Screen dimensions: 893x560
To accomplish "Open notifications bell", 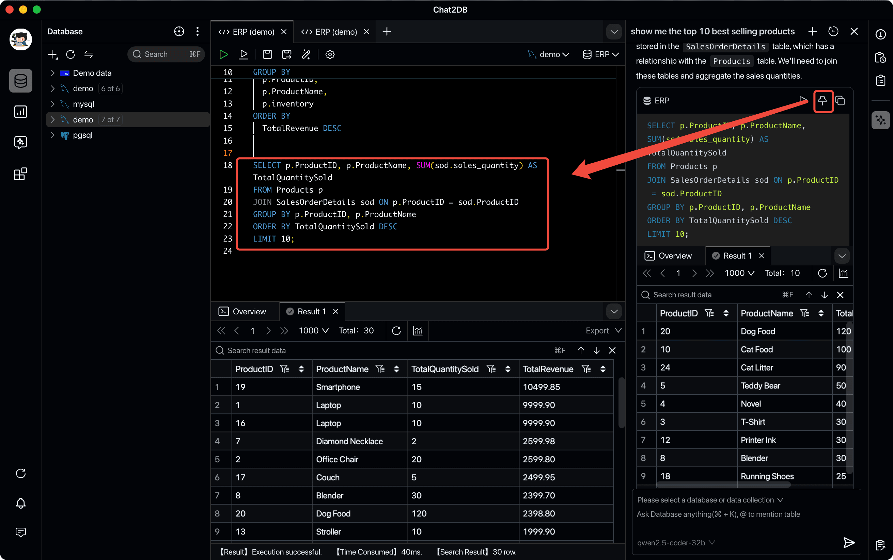I will click(20, 503).
